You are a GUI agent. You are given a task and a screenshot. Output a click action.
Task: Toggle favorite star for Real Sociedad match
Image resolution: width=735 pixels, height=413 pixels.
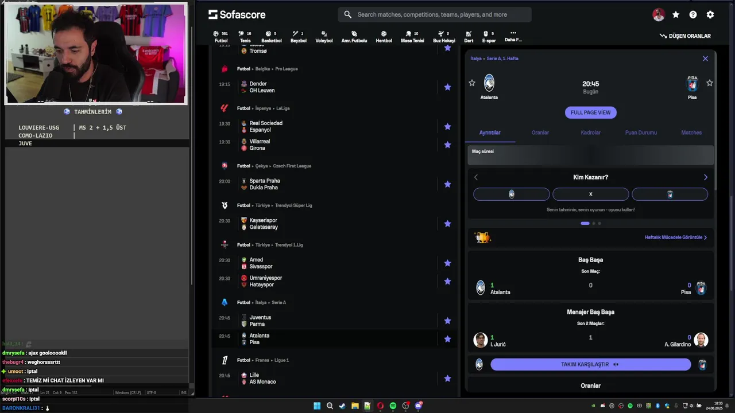pyautogui.click(x=447, y=127)
